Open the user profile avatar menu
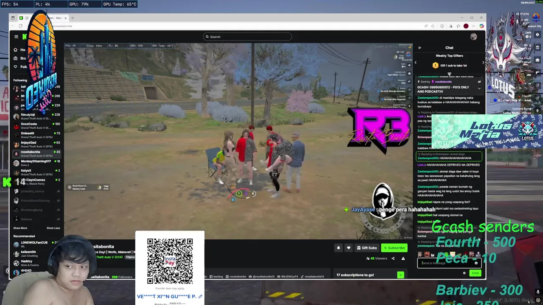Viewport: 543px width, 305px height. point(473,37)
